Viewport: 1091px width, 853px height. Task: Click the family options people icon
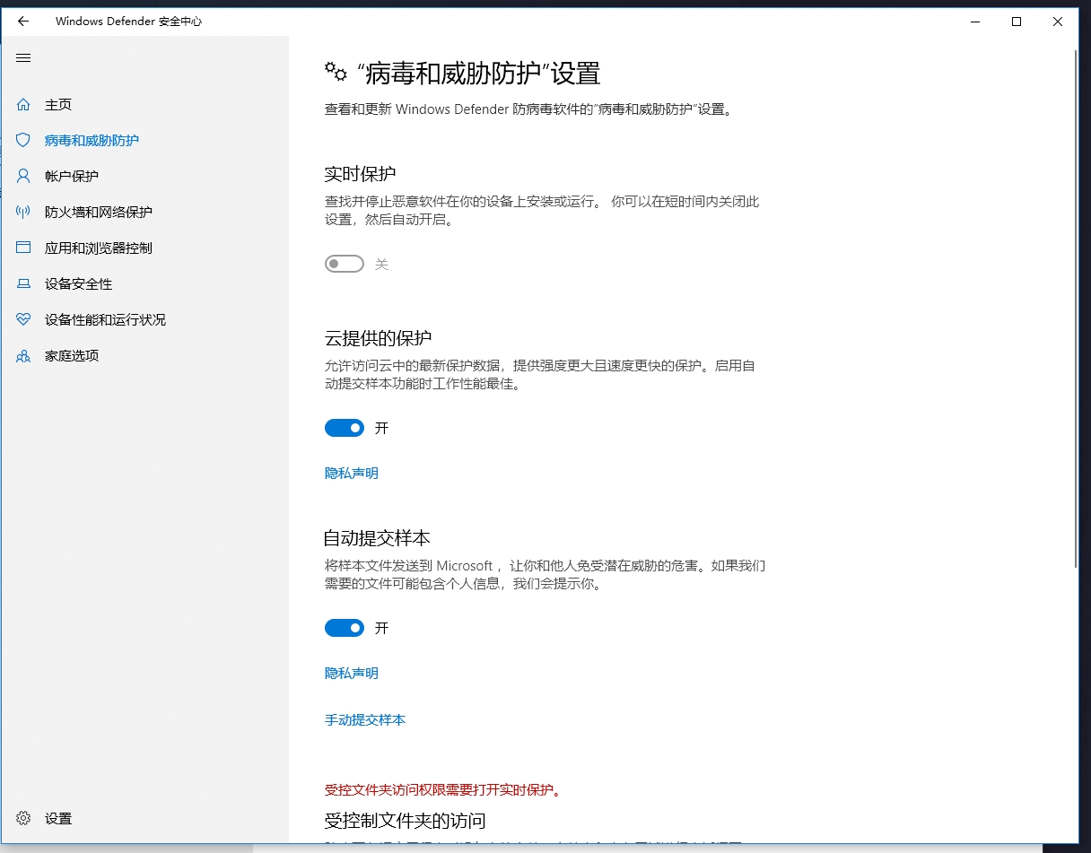[x=23, y=356]
